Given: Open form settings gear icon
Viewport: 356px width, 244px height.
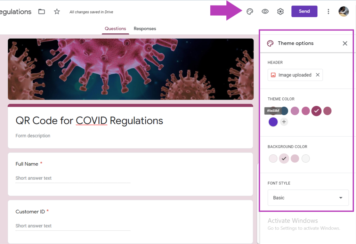Looking at the screenshot, I should (281, 11).
